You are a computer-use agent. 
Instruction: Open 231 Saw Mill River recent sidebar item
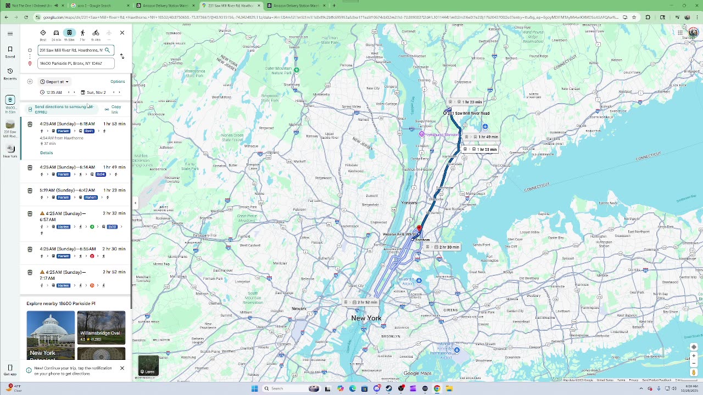coord(10,129)
